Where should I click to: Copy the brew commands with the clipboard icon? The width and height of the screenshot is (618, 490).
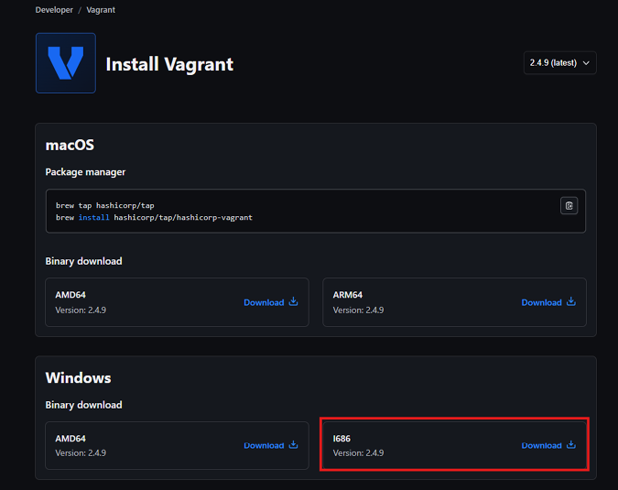coord(569,206)
